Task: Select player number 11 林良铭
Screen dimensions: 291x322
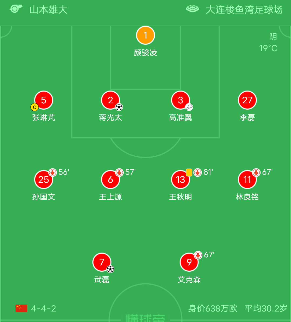Action: tap(247, 180)
